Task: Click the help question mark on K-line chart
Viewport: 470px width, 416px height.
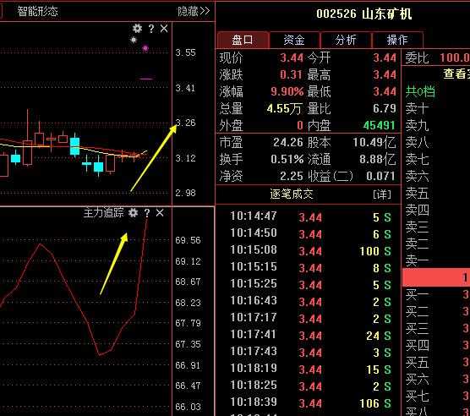Action: 151,29
